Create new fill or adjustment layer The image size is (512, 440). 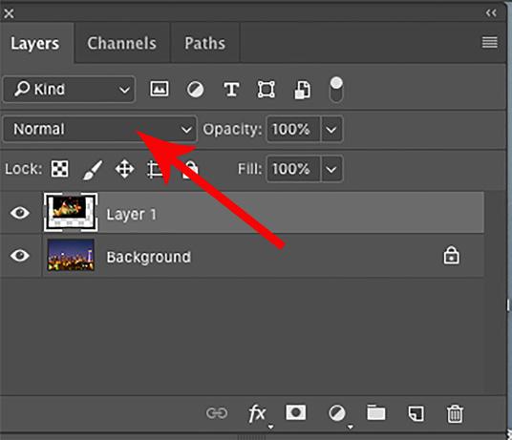[x=336, y=413]
